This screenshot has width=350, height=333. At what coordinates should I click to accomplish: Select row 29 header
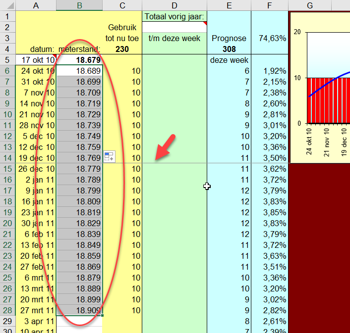[x=7, y=321]
